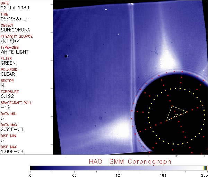Click the POLAROID label
208x177 pixels.
coord(9,69)
